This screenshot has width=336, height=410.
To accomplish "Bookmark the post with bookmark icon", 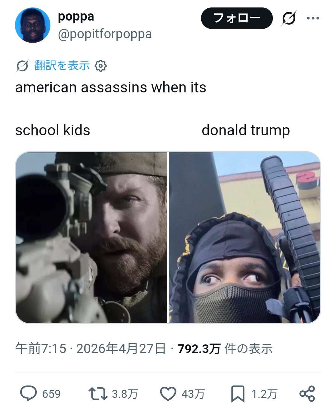I will [238, 394].
